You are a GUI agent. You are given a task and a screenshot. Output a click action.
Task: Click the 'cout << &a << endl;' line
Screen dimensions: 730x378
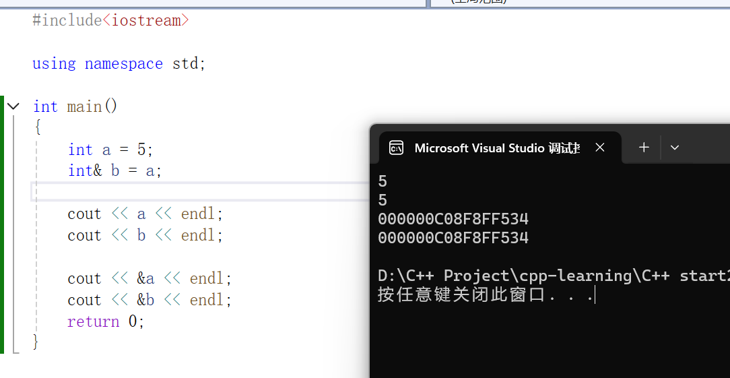(x=150, y=278)
